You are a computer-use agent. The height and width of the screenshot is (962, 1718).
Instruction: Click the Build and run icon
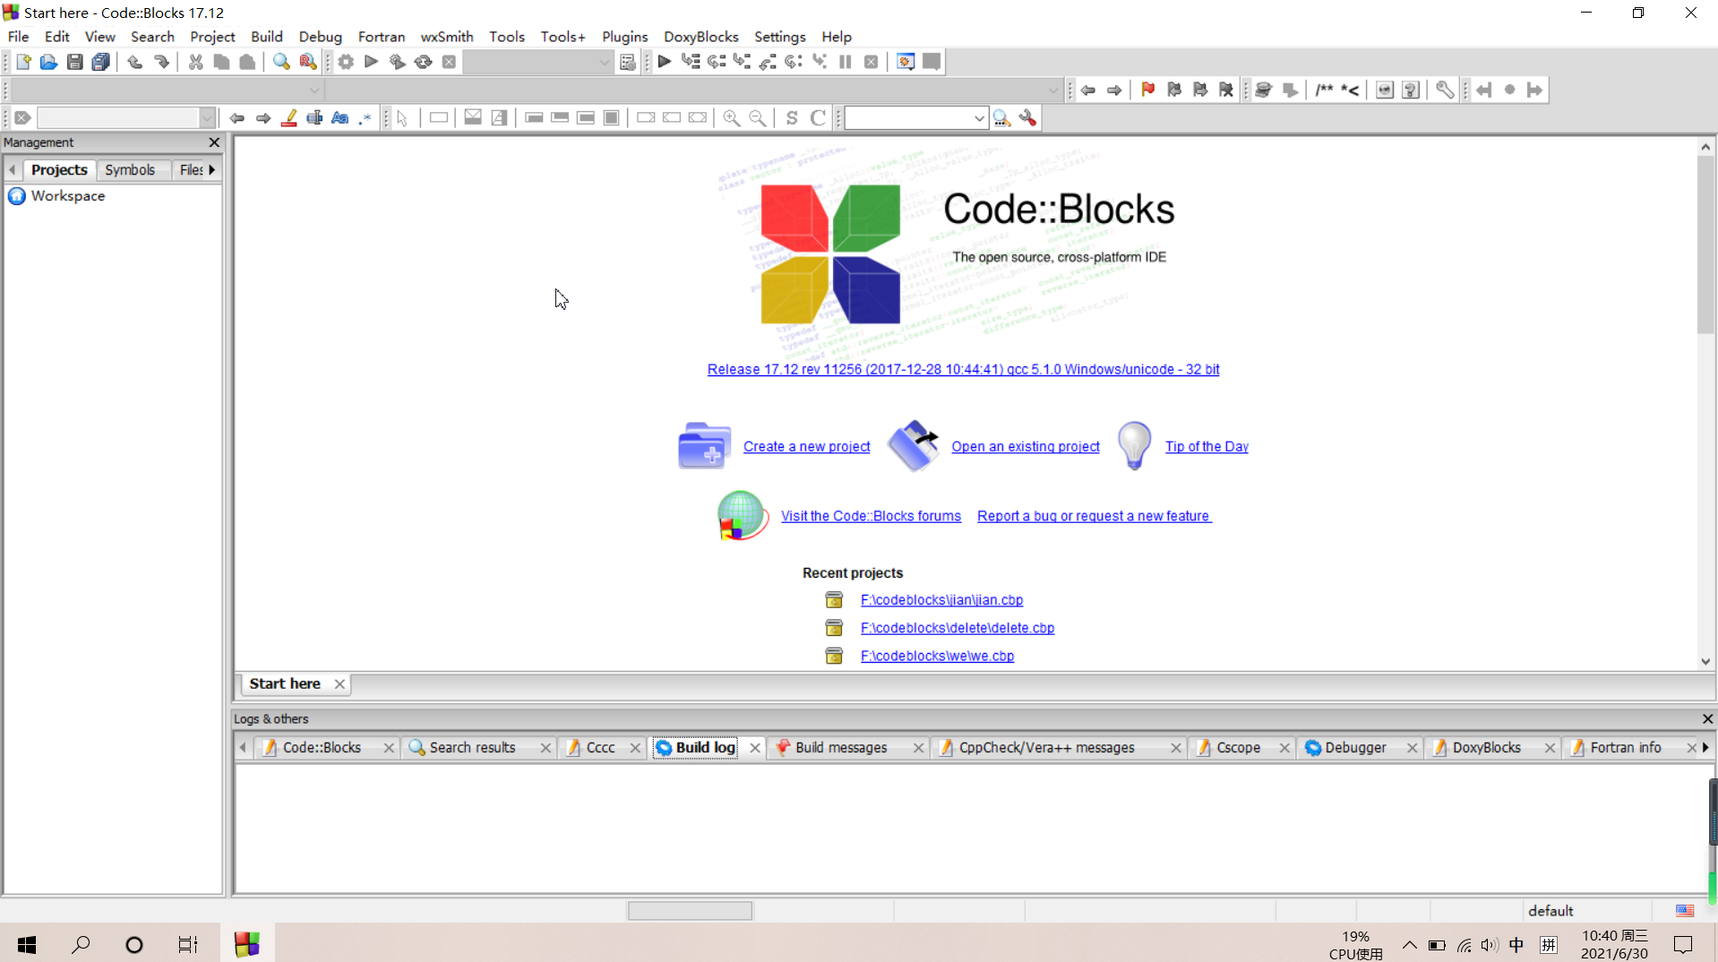point(398,62)
